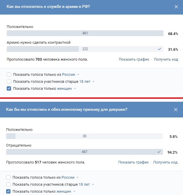Click checkmark on the 222 votes bar
183x195 pixels.
pyautogui.click(x=159, y=49)
